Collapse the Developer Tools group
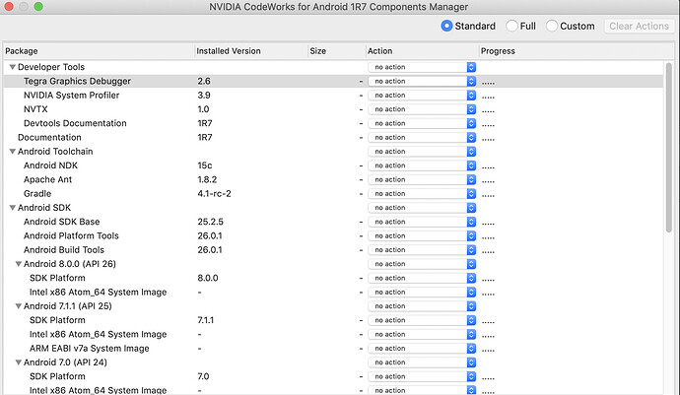Viewport: 680px width, 395px height. tap(13, 67)
